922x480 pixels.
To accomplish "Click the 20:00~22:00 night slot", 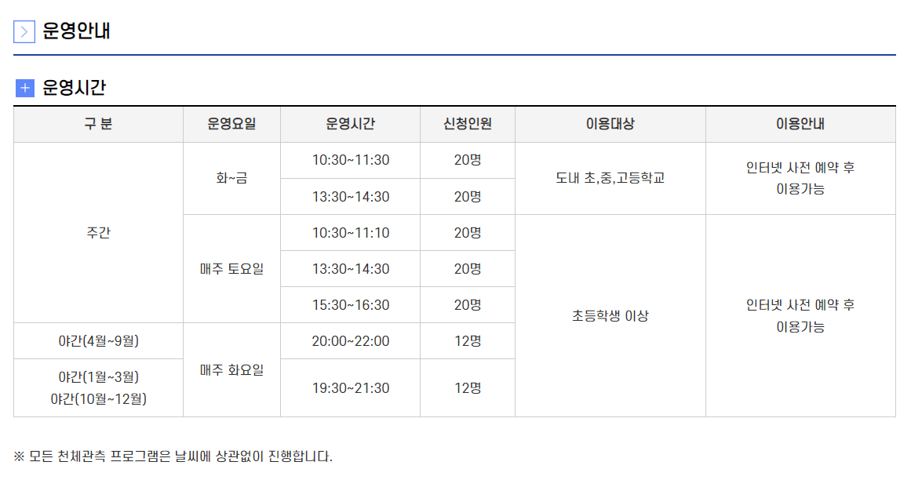I will 351,340.
